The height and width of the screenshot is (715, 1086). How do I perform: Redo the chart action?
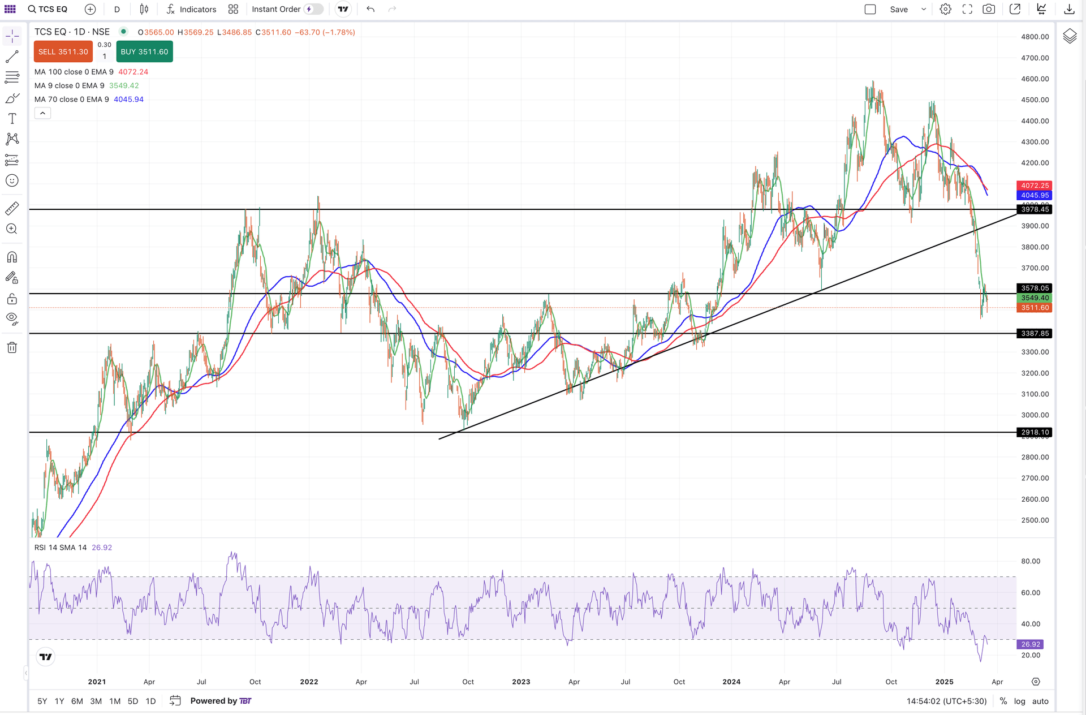pos(393,9)
